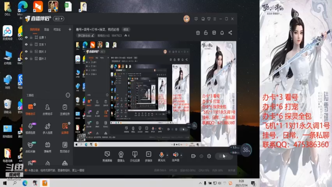
Task: Mute the 扬声器 speaker
Action: point(175,157)
